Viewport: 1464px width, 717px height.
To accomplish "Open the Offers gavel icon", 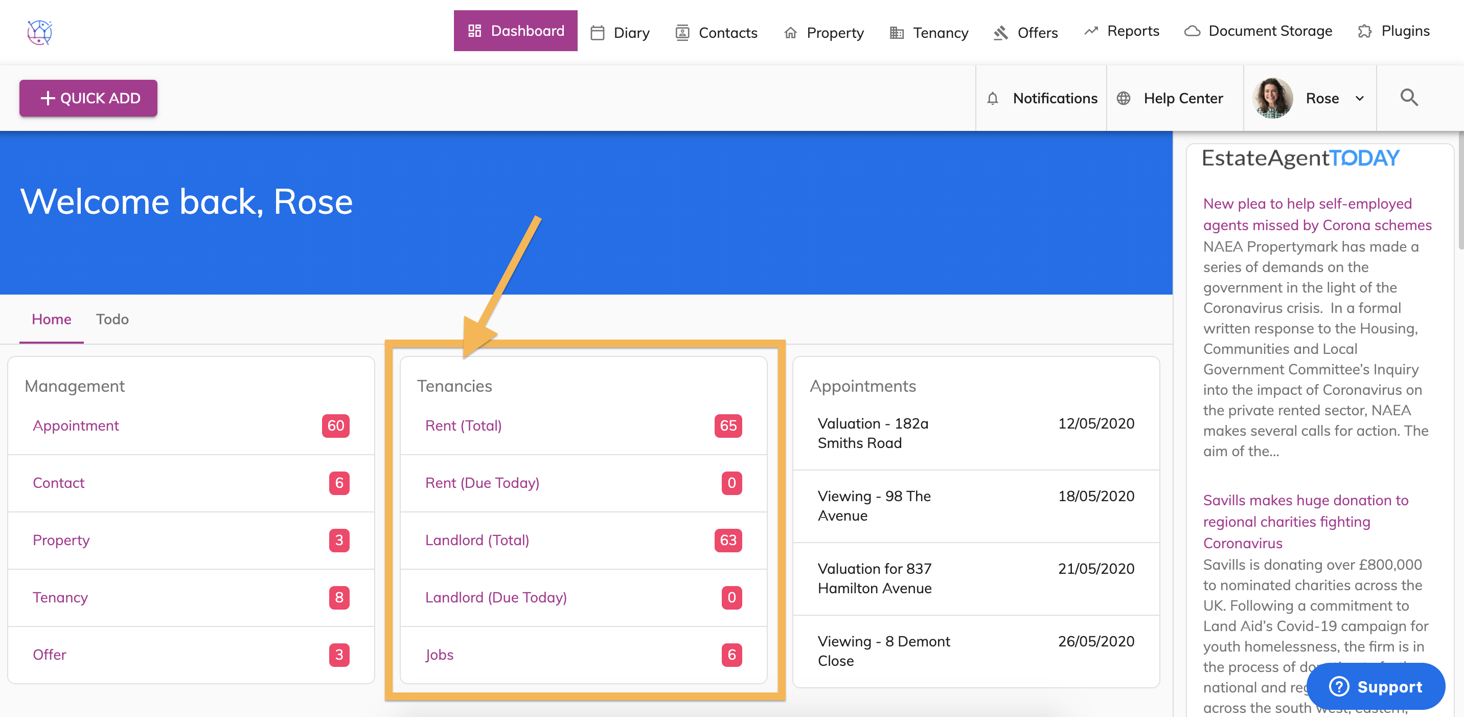I will click(1000, 32).
